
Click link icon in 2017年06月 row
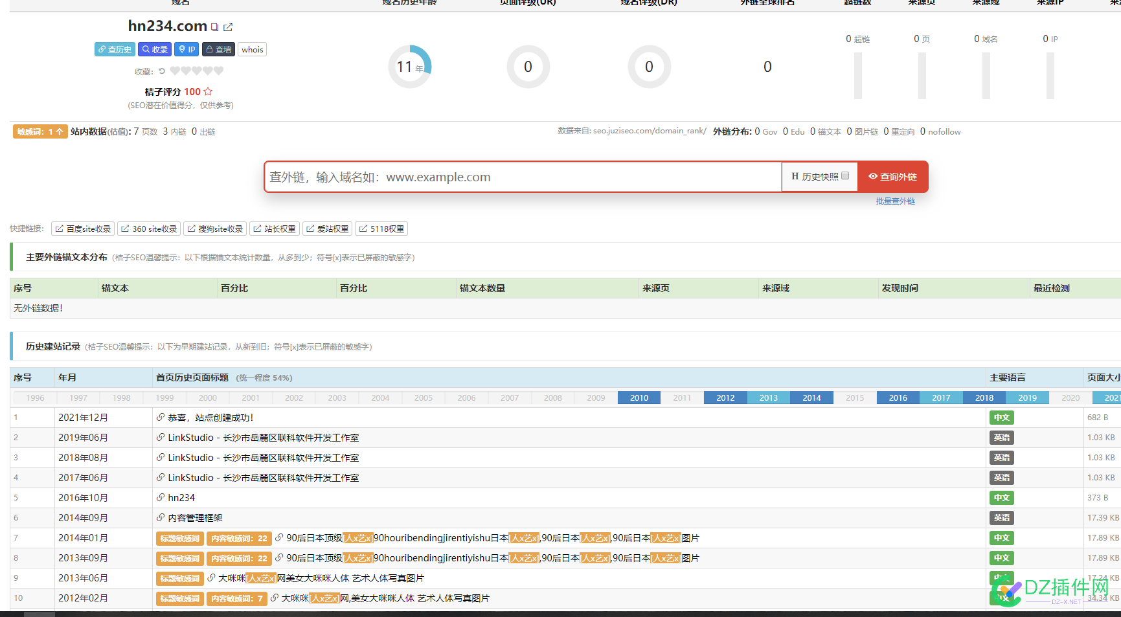point(161,478)
